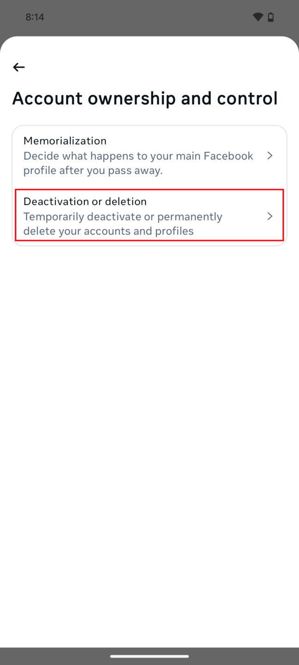Click the right arrow beside Memorialization
This screenshot has width=299, height=665.
click(270, 156)
